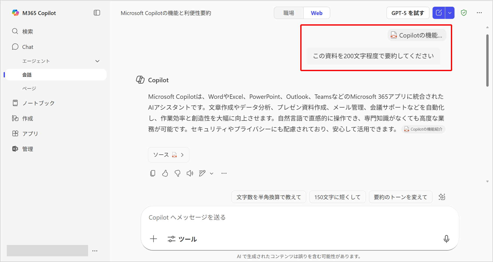Open the ノートブック menu item
This screenshot has width=493, height=262.
tap(38, 103)
